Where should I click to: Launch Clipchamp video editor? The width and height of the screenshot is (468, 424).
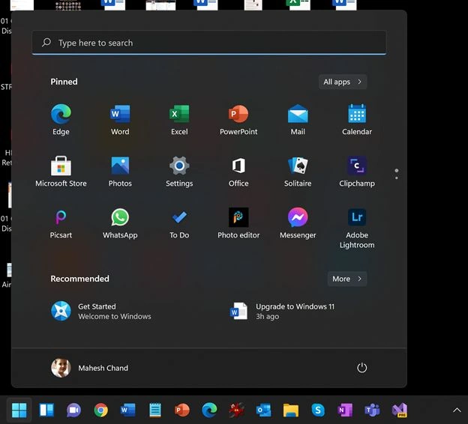(x=357, y=172)
